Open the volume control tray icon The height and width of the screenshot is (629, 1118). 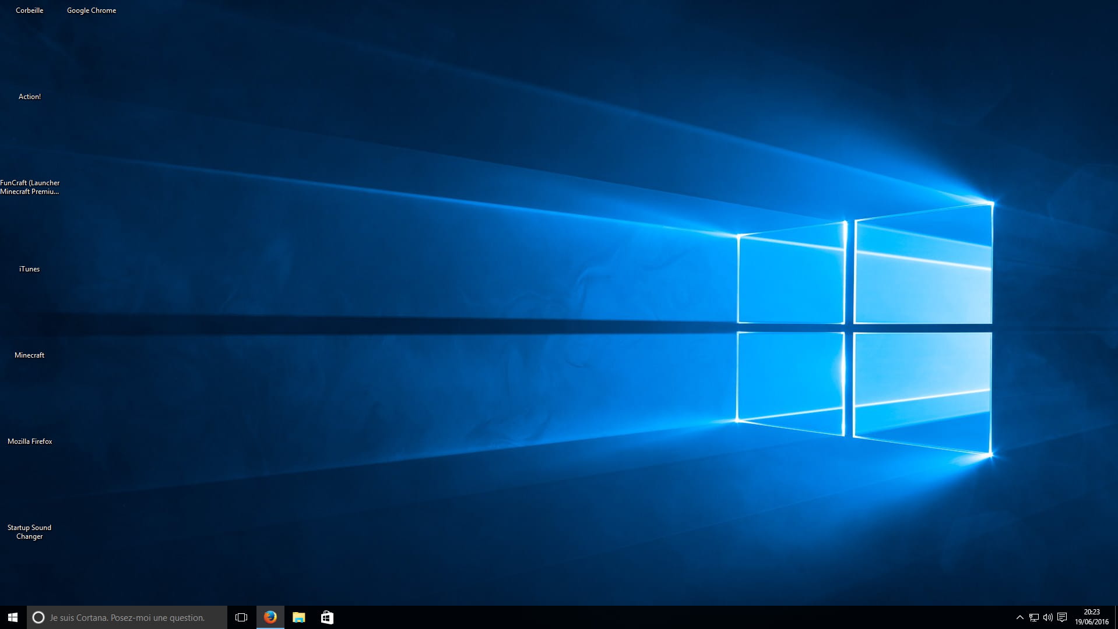(x=1047, y=617)
